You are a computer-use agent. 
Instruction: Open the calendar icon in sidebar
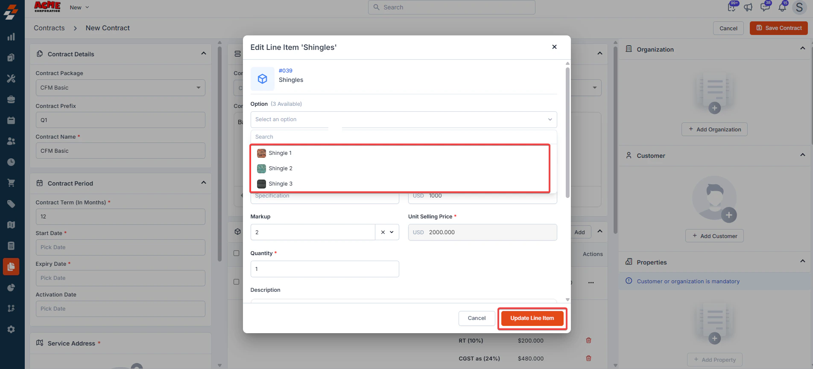click(x=11, y=120)
